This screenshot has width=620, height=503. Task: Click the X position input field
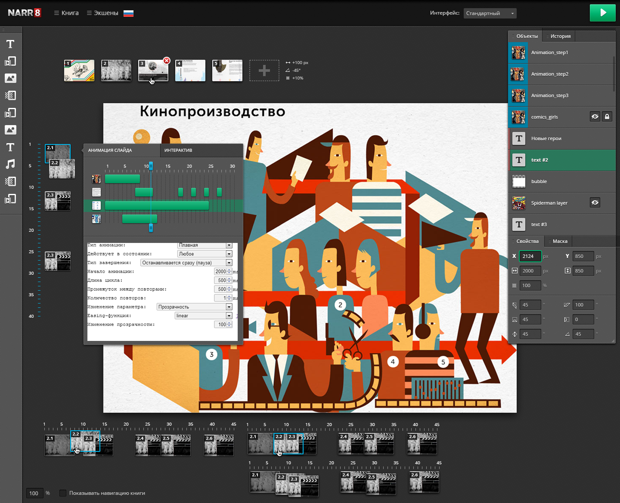[x=530, y=256]
